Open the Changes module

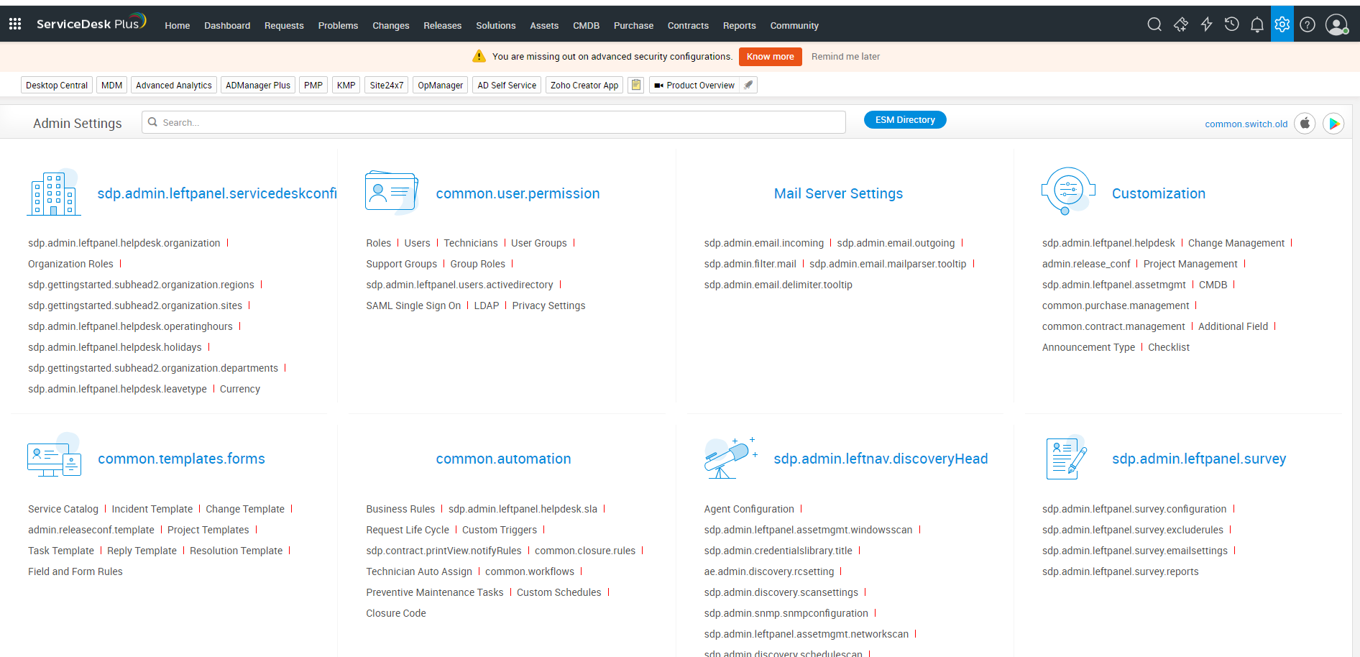click(x=391, y=25)
